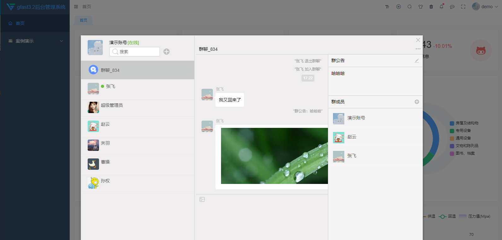Image resolution: width=502 pixels, height=240 pixels.
Task: Toggle 回温 series in chart legend
Action: pyautogui.click(x=447, y=216)
